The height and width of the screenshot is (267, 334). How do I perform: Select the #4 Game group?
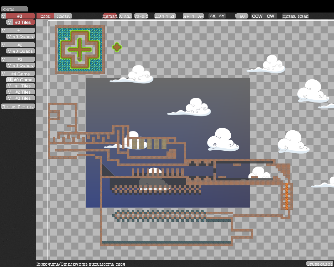point(20,74)
